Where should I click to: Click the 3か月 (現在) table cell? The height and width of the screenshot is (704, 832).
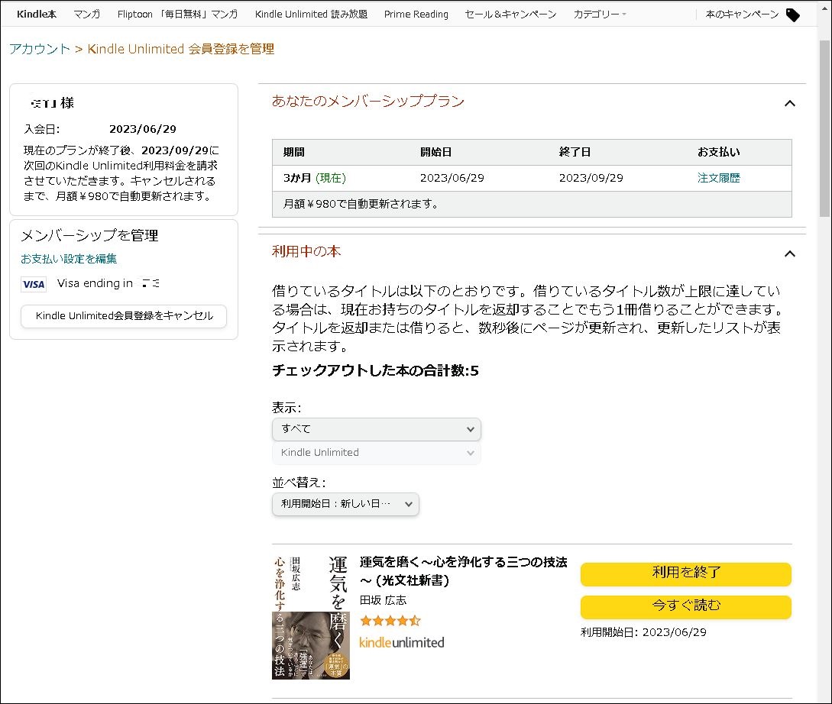click(x=314, y=178)
